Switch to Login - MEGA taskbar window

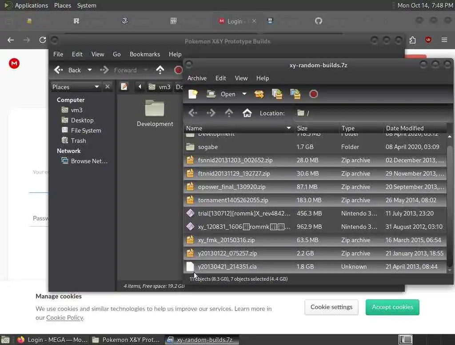point(52,340)
